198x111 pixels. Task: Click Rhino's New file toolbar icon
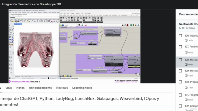(11, 21)
